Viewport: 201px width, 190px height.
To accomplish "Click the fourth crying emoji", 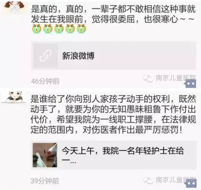I will coord(70,28).
